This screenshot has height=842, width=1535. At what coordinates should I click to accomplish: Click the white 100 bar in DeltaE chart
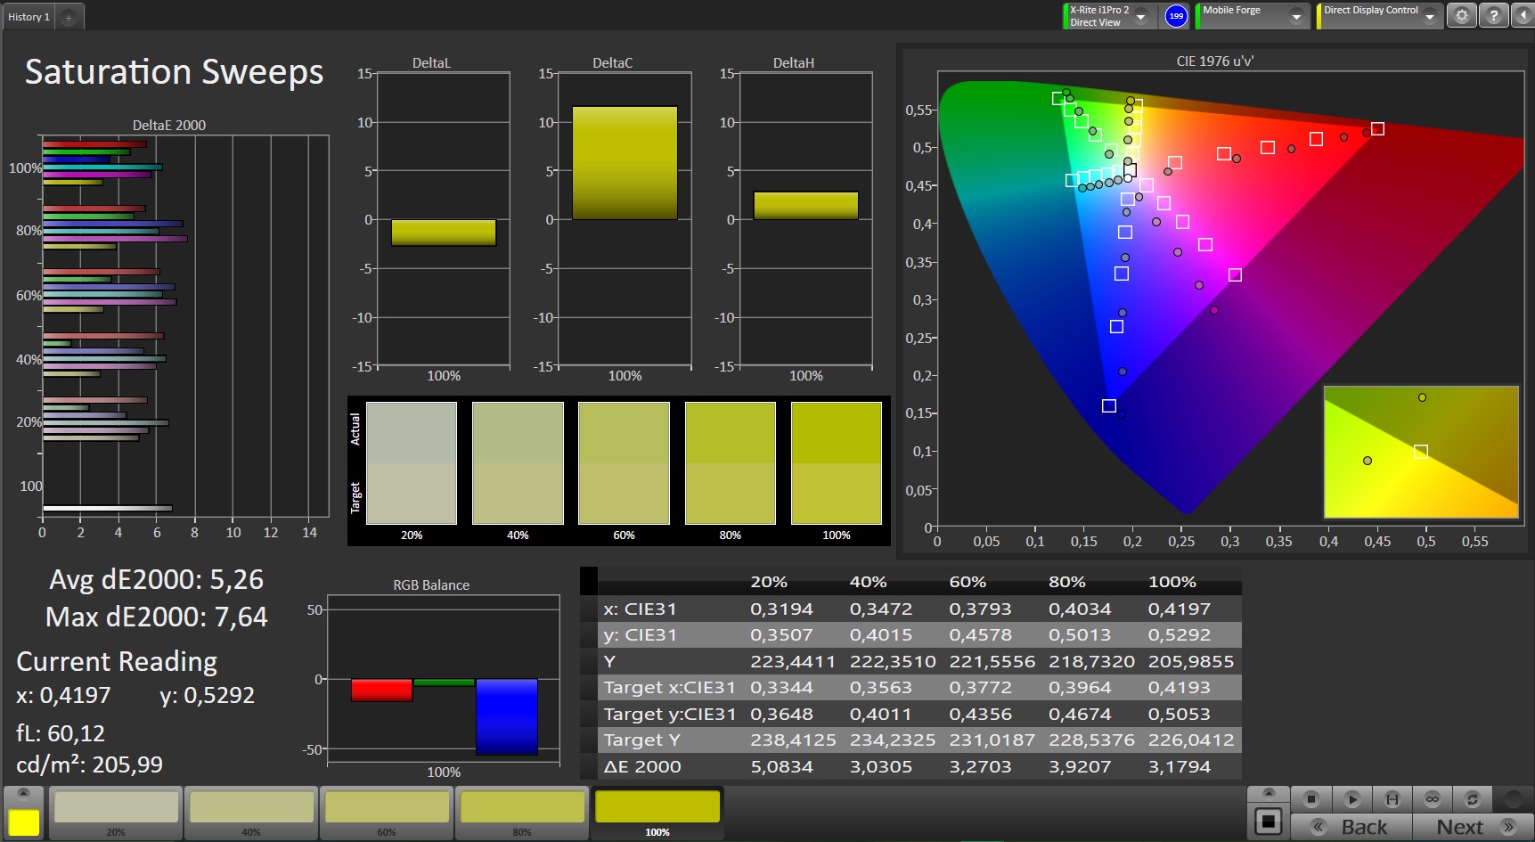point(107,509)
